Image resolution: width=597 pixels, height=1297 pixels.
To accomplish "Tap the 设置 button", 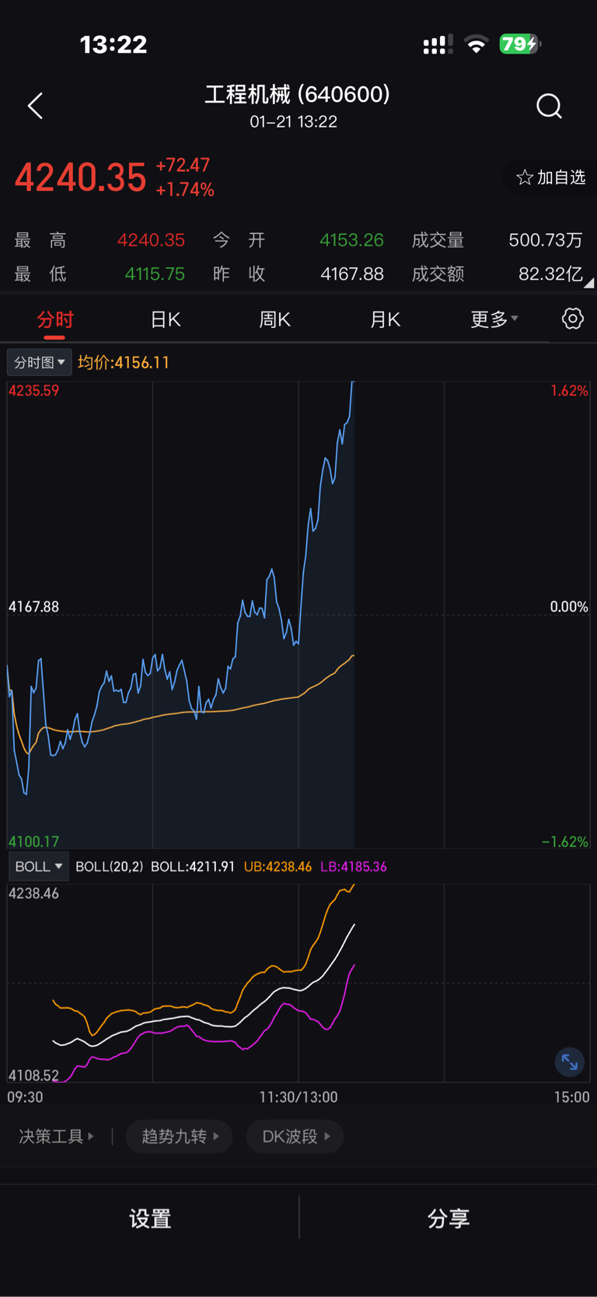I will [149, 1218].
